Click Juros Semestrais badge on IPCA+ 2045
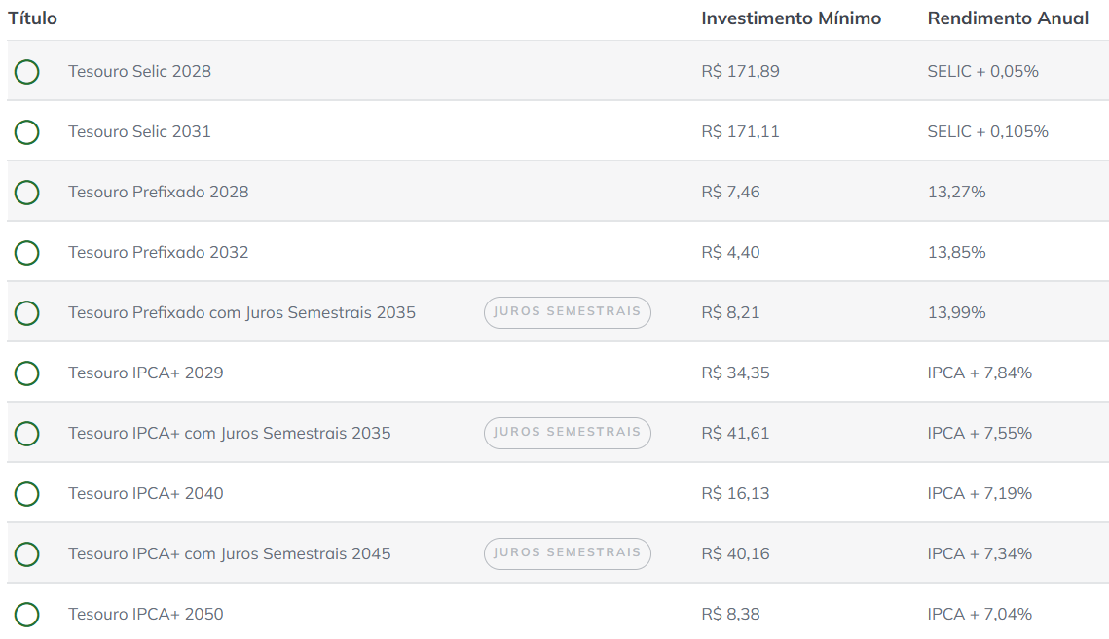This screenshot has height=639, width=1109. [x=567, y=553]
